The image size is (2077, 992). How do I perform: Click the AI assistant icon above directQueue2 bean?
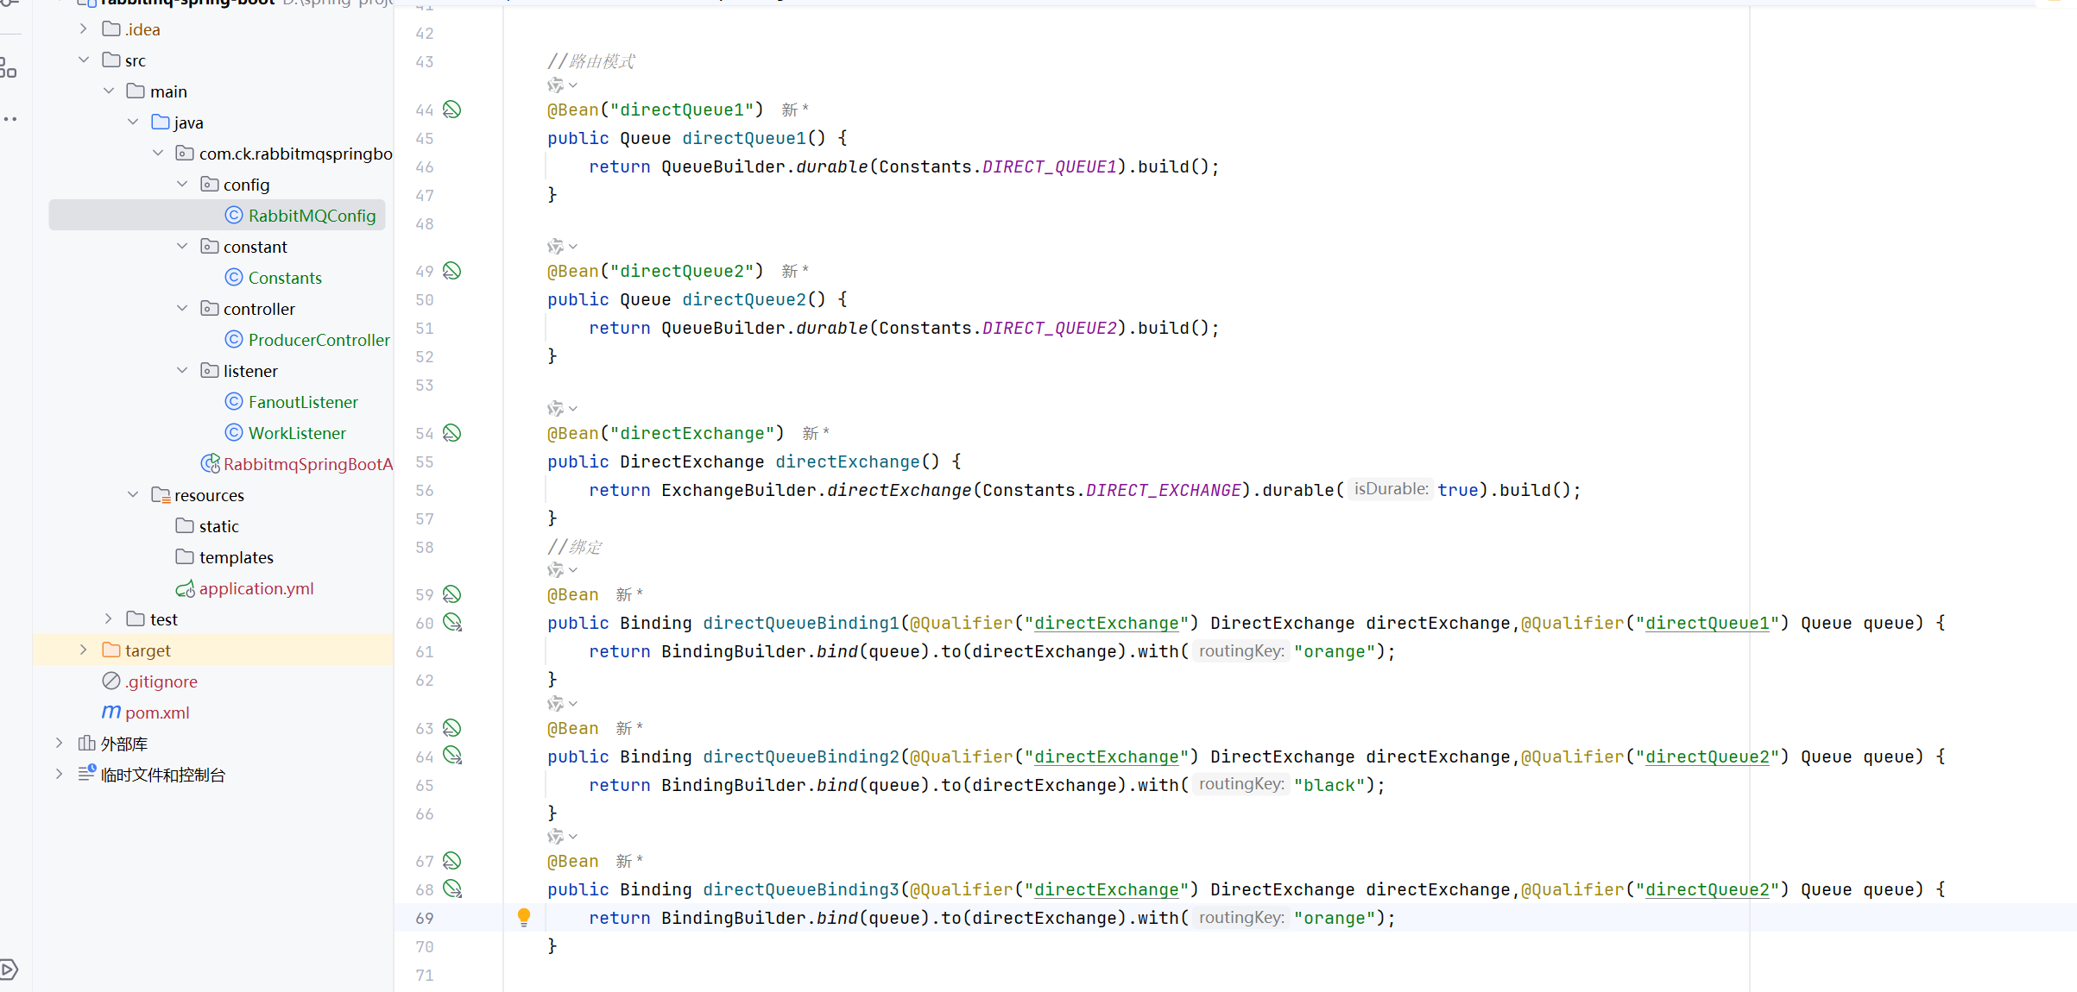[555, 247]
